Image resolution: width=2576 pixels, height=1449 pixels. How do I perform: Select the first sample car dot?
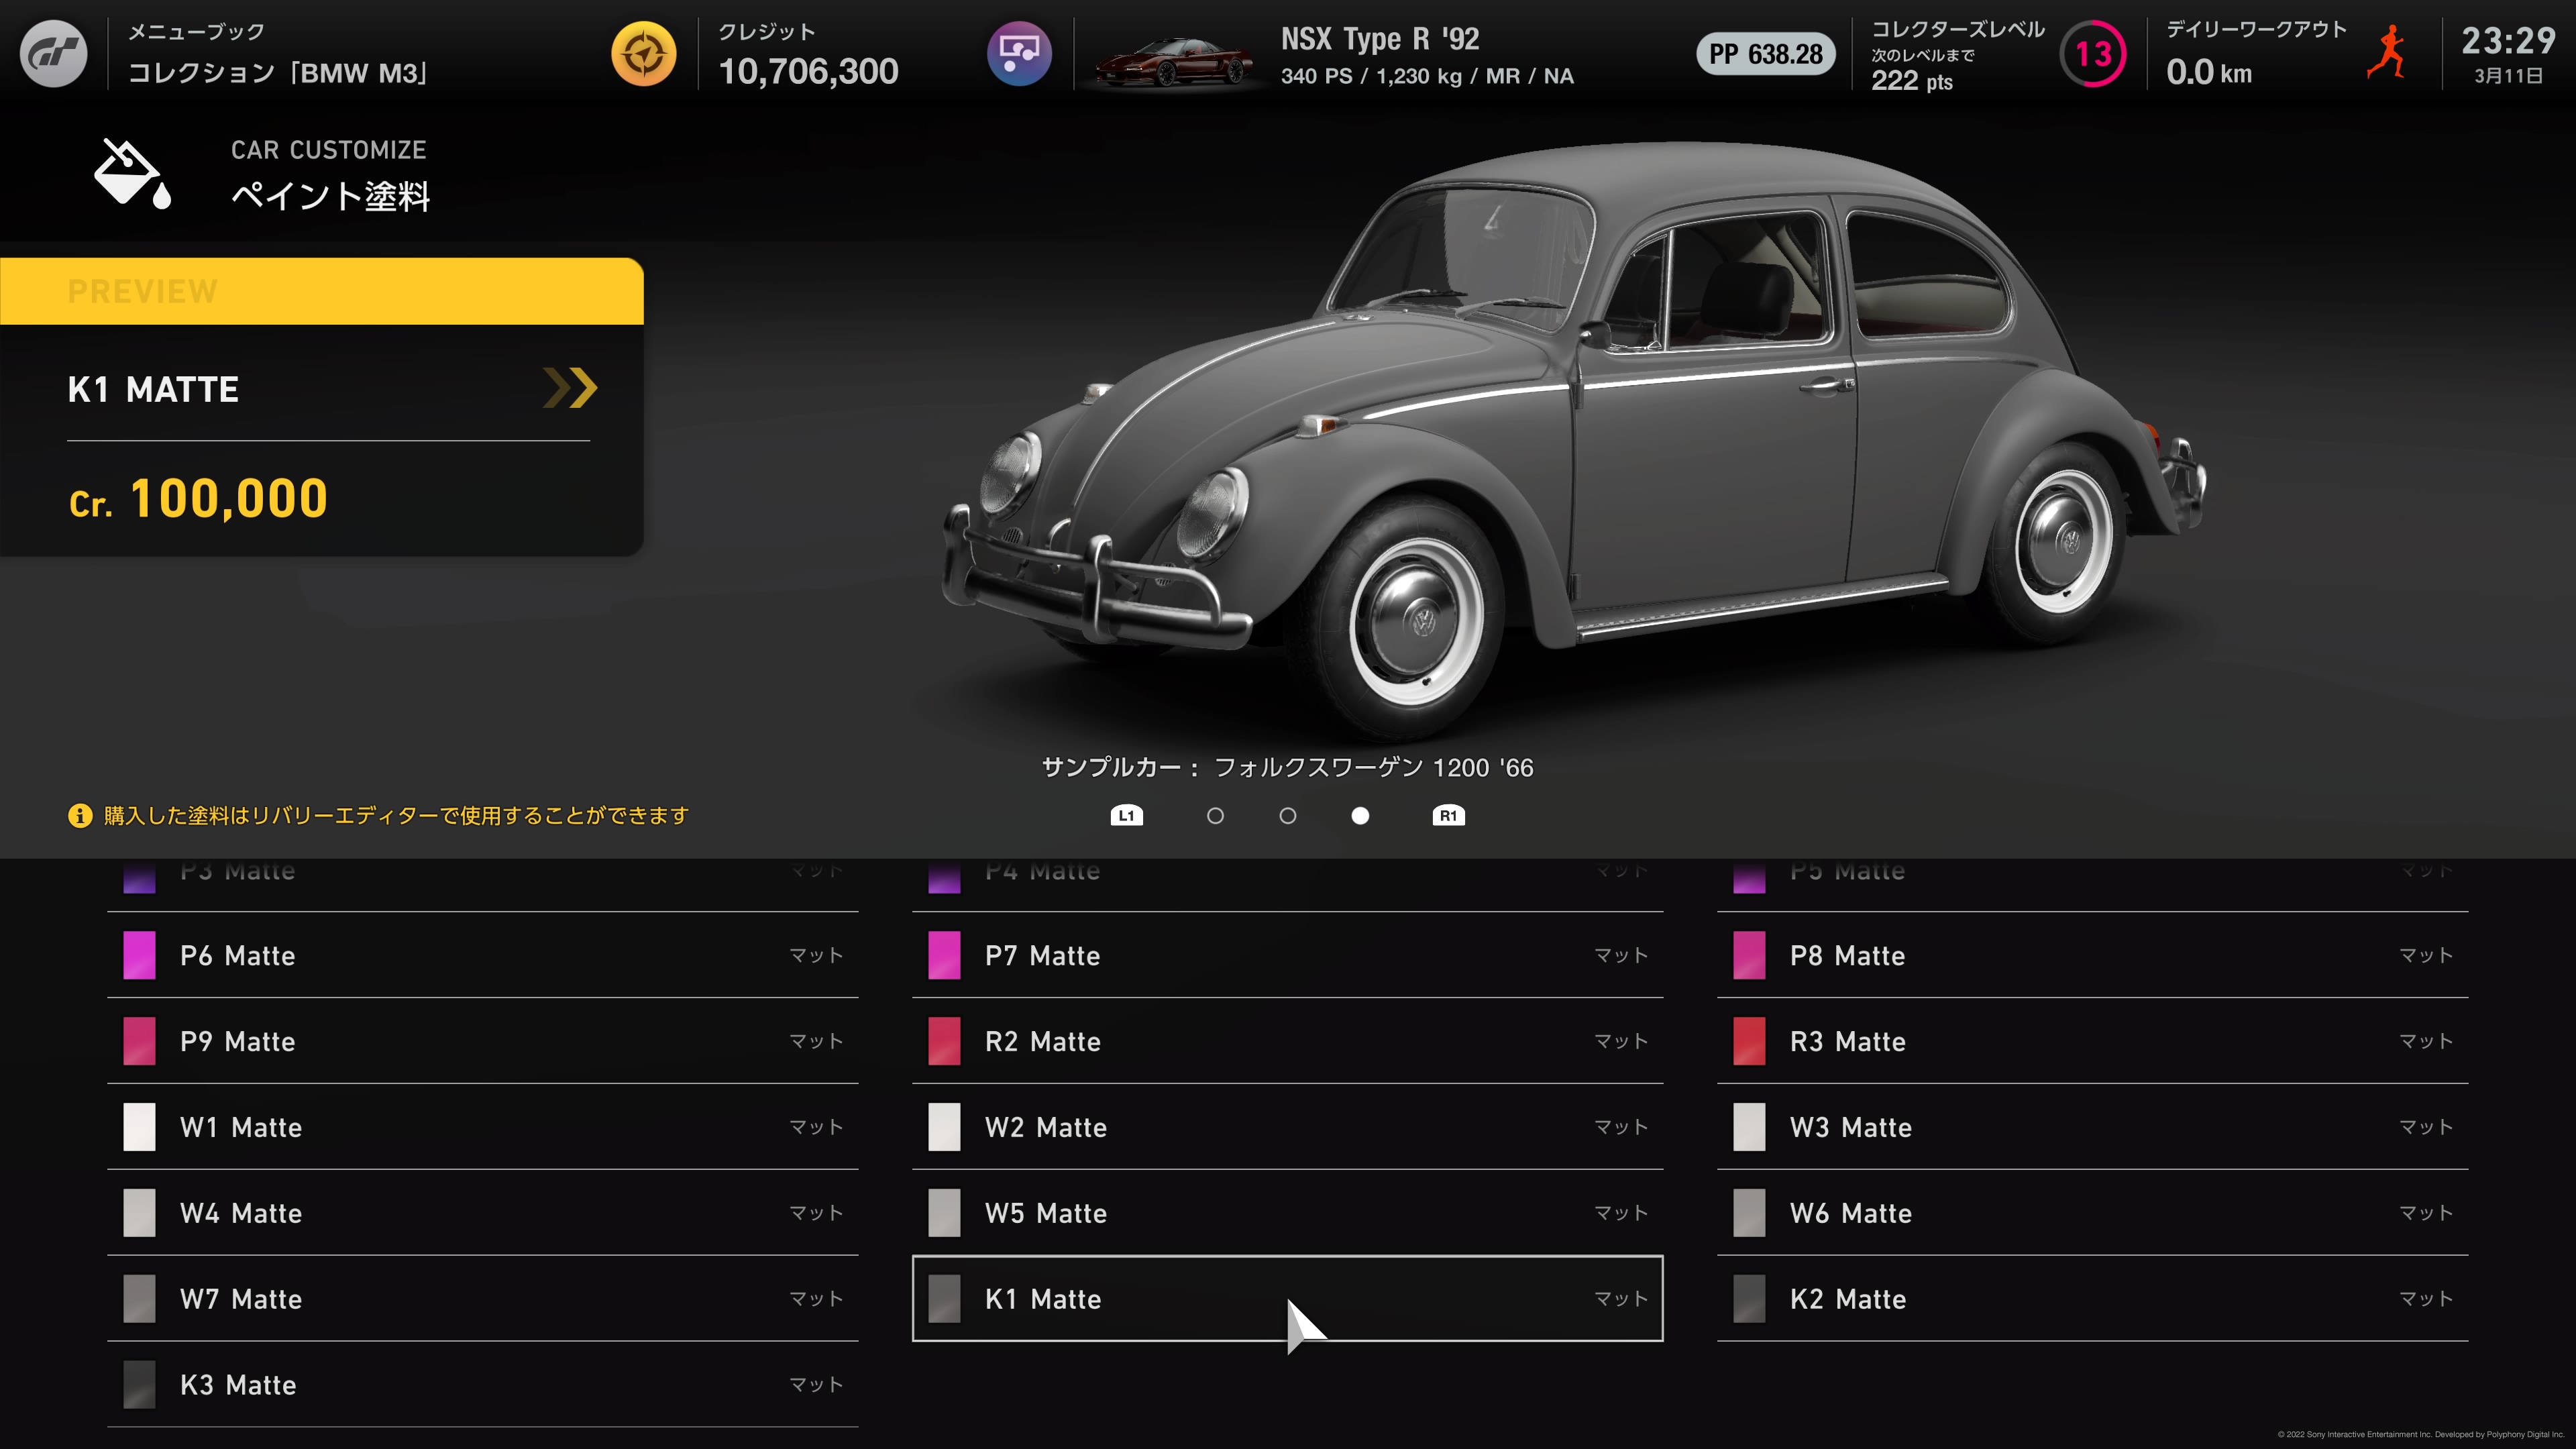click(x=1215, y=816)
